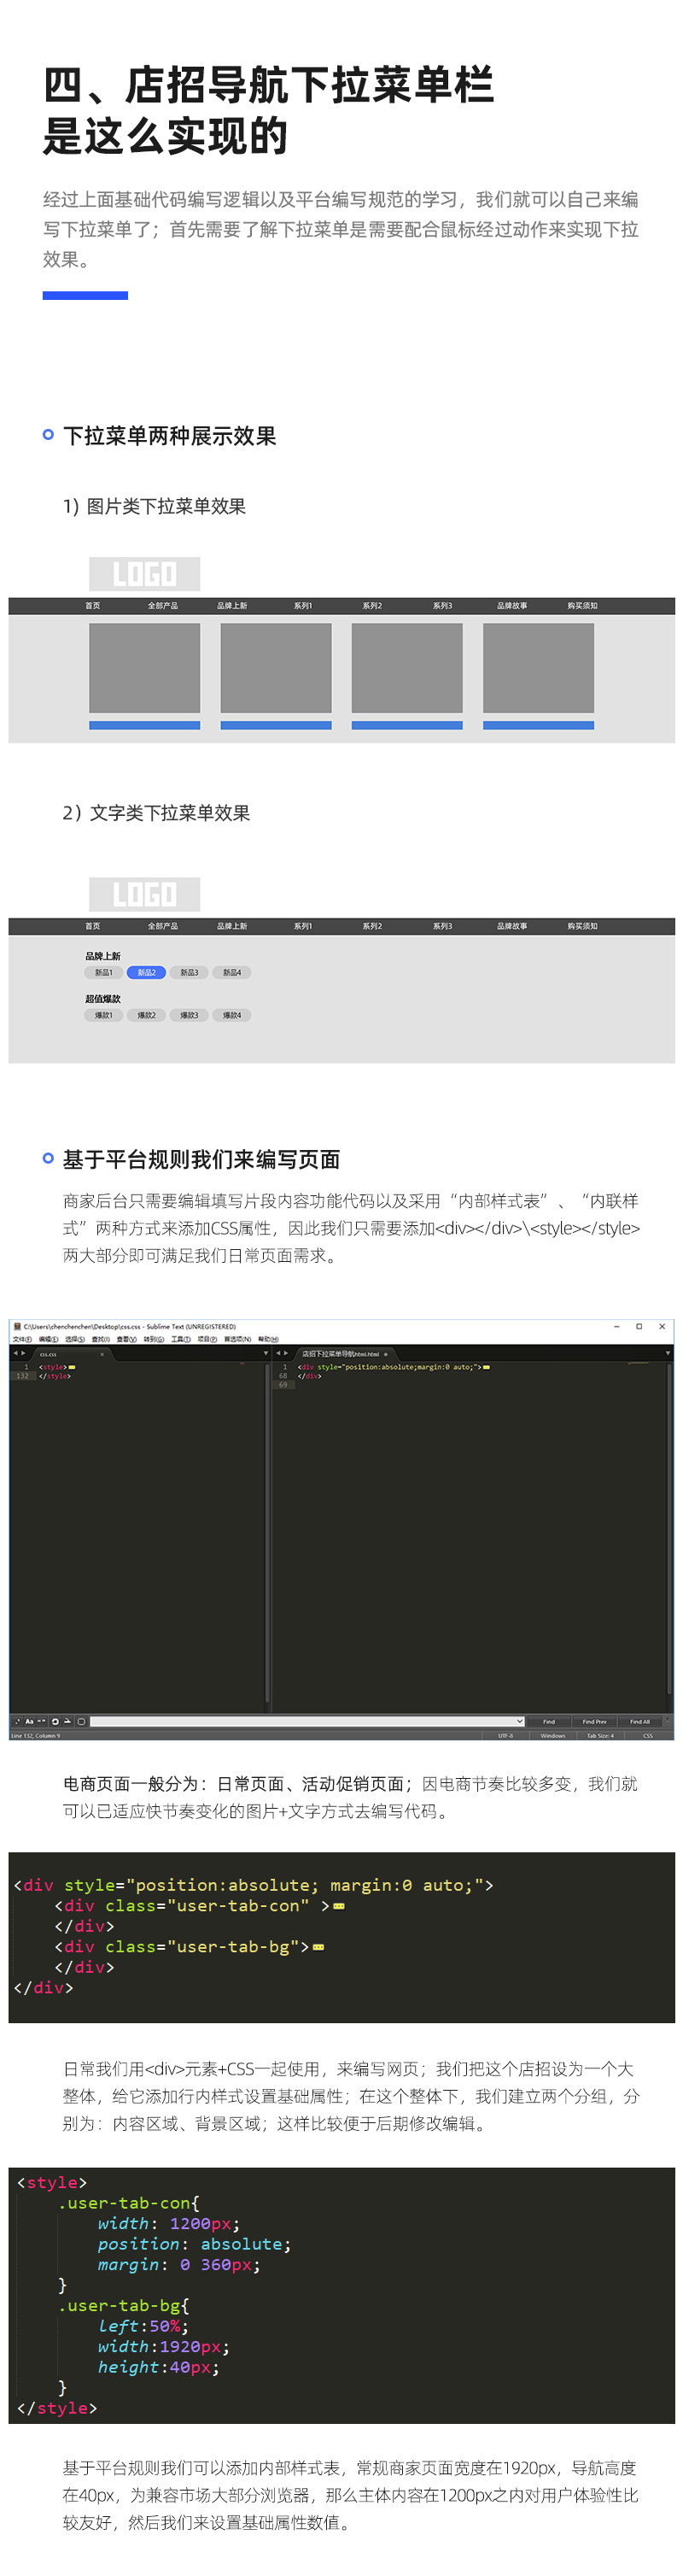Screen dimensions: 683x2576
Task: Click 全部产品 in image dropdown mockup nav
Action: [163, 606]
